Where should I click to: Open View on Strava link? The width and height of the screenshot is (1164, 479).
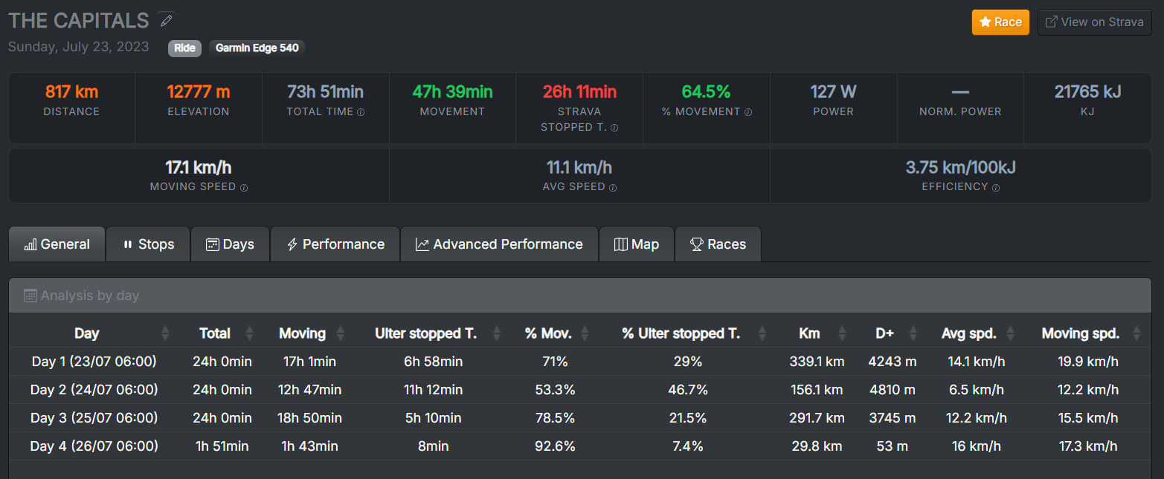click(1094, 22)
